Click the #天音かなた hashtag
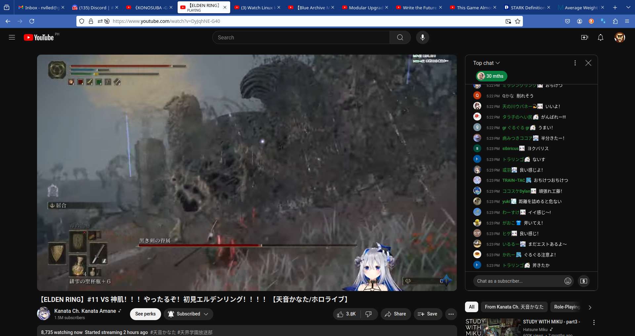 (163, 332)
